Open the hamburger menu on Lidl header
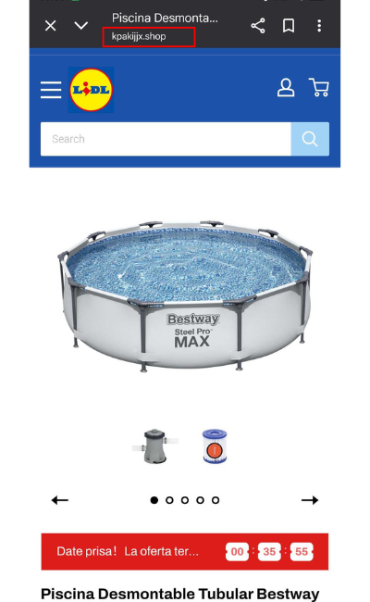This screenshot has width=370, height=602. [x=51, y=90]
